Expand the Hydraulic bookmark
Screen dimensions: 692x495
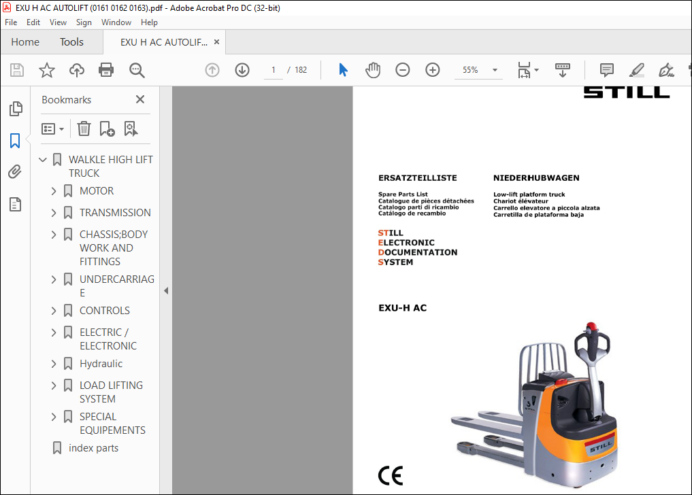point(53,364)
